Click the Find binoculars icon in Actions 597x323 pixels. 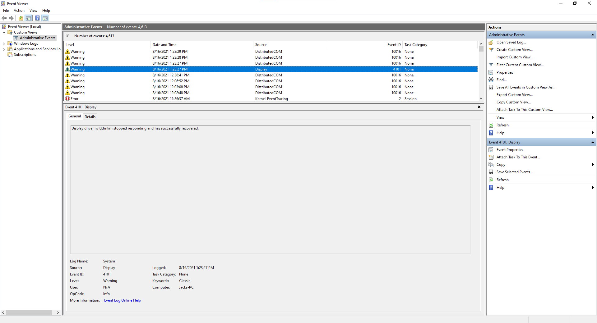coord(491,80)
